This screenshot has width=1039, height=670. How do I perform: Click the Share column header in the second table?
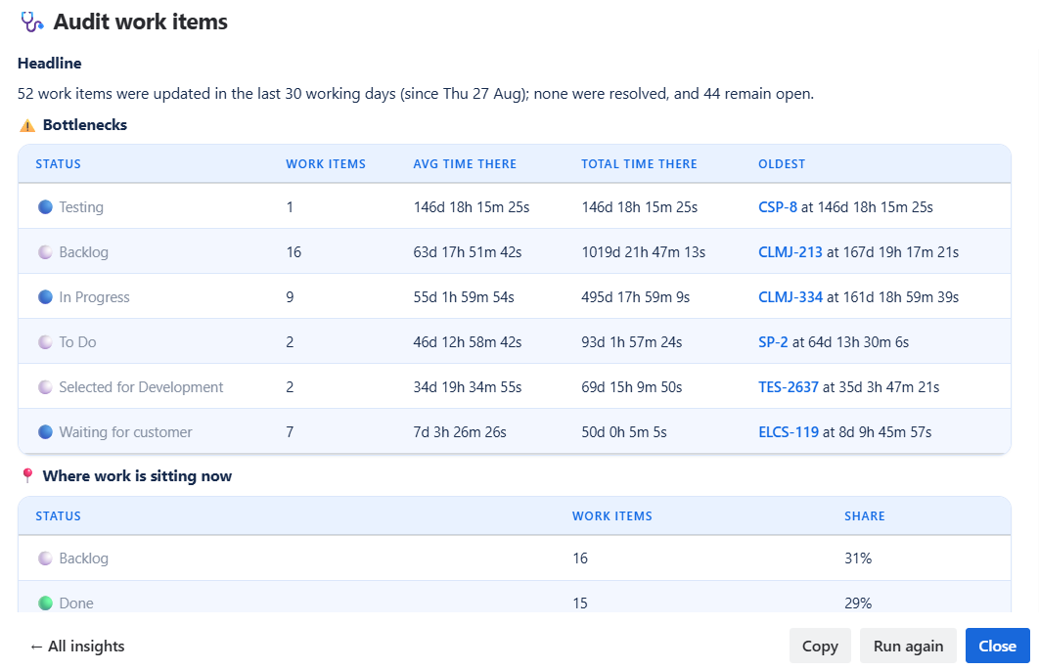pyautogui.click(x=864, y=515)
